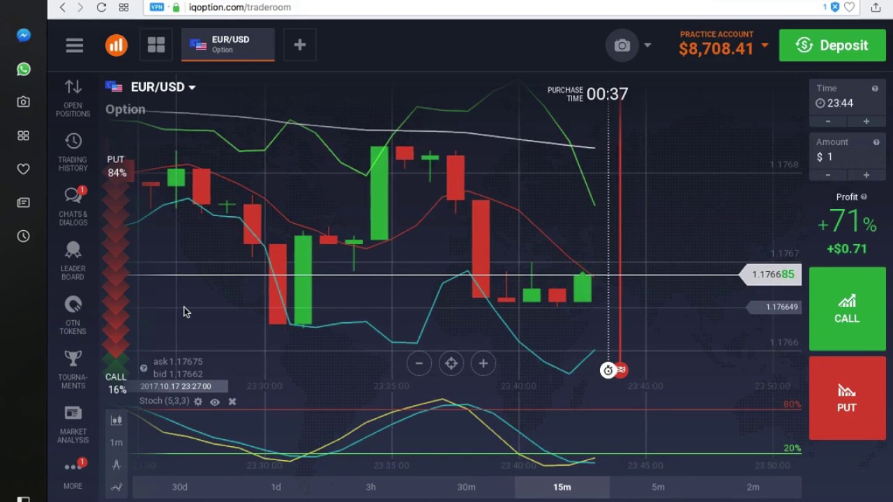Screen dimensions: 893x502
Task: Click the Time value 23:44 field
Action: [x=847, y=103]
